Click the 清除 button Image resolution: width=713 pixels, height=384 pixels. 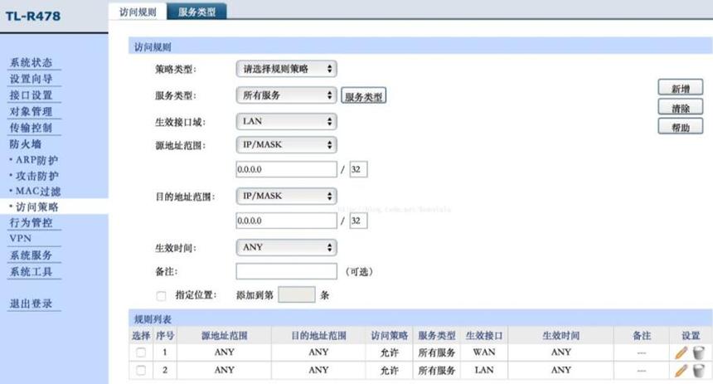click(681, 107)
